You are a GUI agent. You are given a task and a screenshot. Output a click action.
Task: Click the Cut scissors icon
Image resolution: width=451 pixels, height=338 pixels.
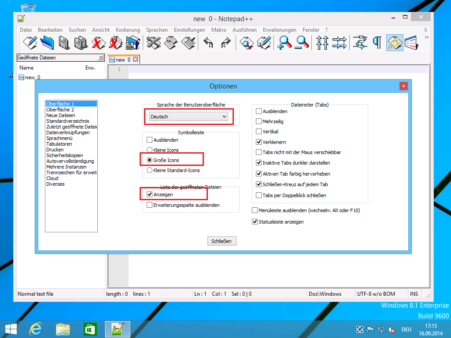click(154, 43)
